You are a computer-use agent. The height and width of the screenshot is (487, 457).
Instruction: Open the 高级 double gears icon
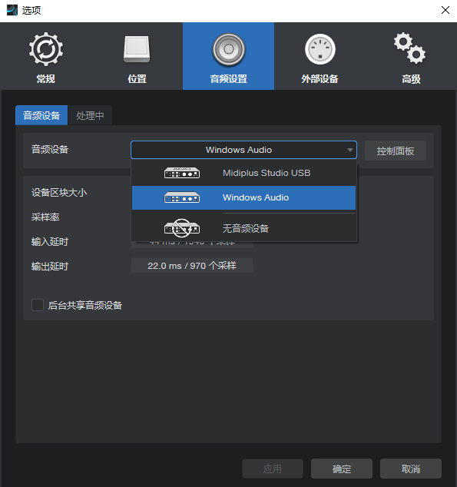tap(410, 48)
